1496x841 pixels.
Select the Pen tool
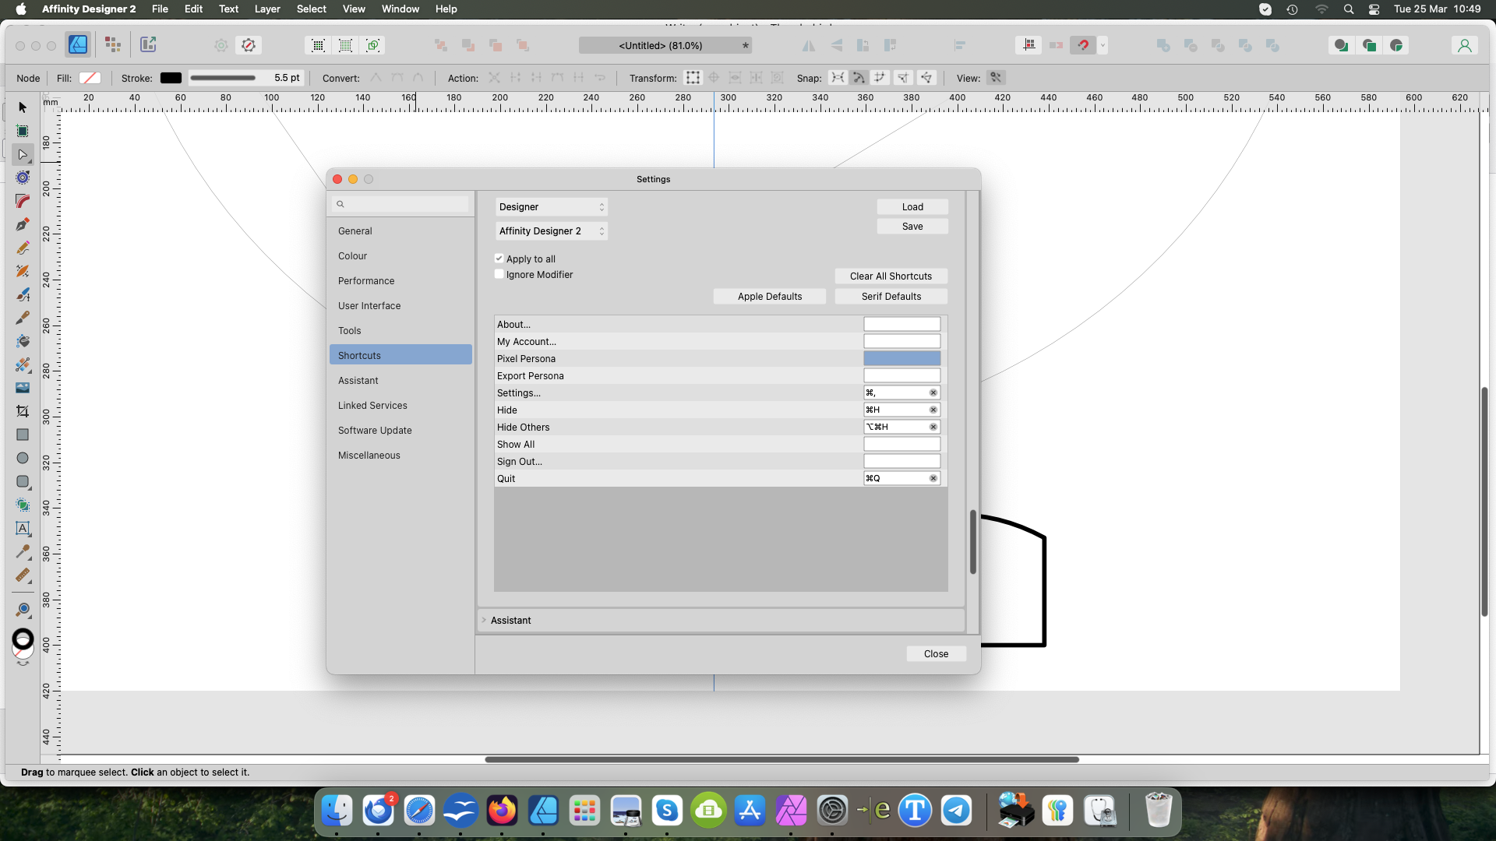[x=23, y=224]
